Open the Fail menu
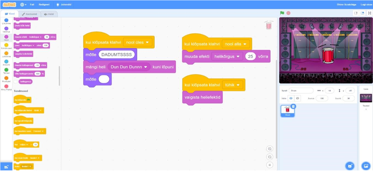Viewport: 373px width, 171px height. [32, 4]
